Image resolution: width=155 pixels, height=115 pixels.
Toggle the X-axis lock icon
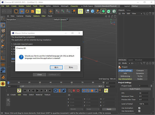point(58,11)
